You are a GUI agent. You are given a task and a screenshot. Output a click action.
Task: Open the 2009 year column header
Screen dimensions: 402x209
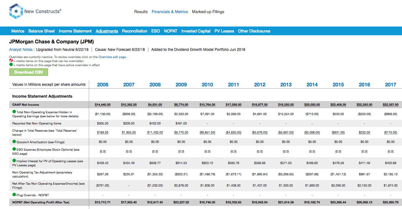[181, 85]
